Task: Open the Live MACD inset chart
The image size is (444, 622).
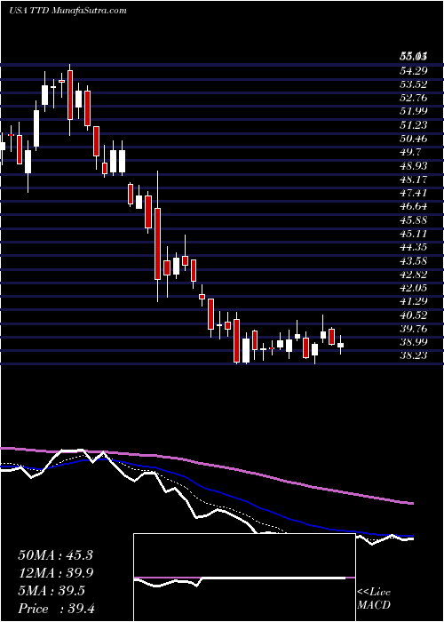Action: click(x=244, y=578)
